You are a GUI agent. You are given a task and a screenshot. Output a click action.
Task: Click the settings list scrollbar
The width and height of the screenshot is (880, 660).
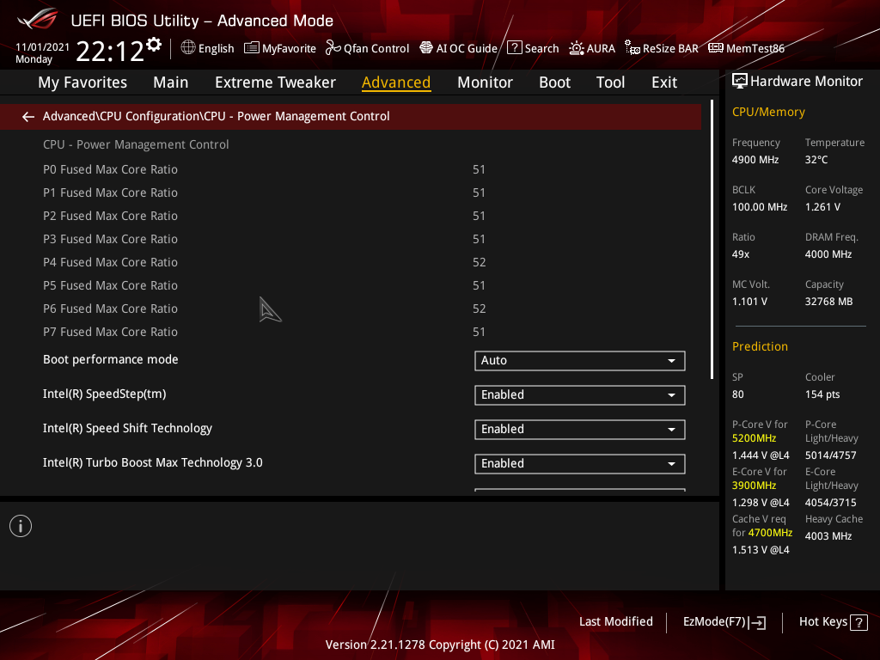pyautogui.click(x=712, y=239)
